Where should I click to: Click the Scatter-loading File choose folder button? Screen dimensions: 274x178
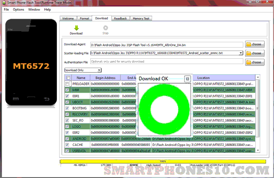(x=254, y=53)
